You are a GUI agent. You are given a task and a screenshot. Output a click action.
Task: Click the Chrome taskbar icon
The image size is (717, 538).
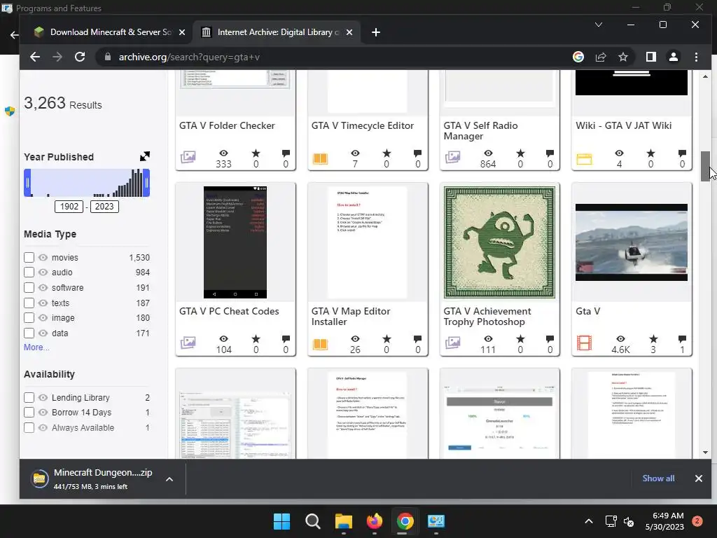[x=405, y=521]
